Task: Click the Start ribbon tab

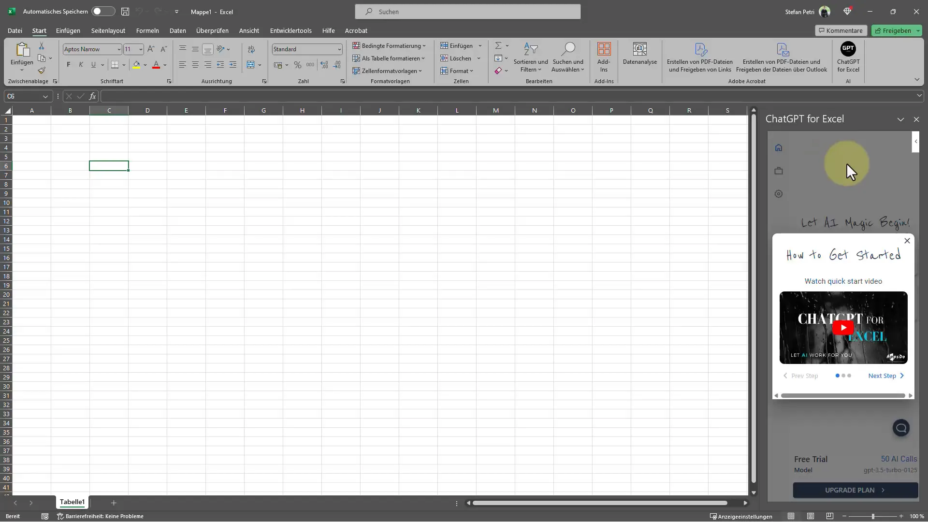Action: (39, 30)
